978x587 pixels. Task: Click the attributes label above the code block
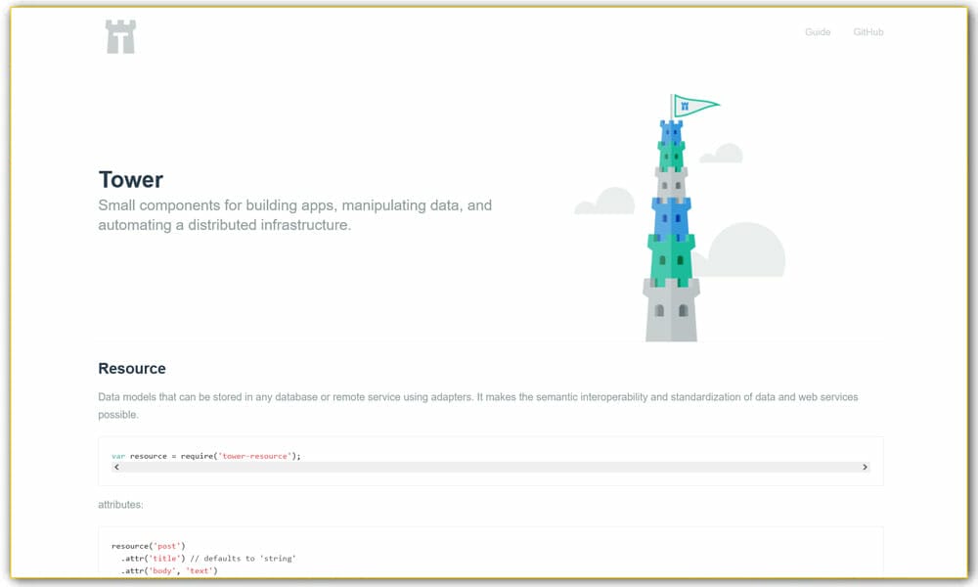[119, 505]
